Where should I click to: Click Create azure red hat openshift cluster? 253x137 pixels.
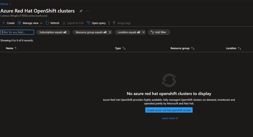point(169,110)
